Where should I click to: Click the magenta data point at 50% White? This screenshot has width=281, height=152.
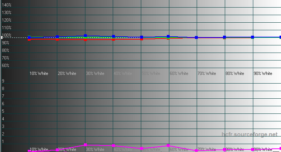(x=142, y=148)
